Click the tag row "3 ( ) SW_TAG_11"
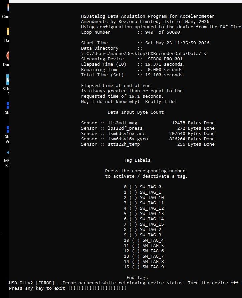 144,203
